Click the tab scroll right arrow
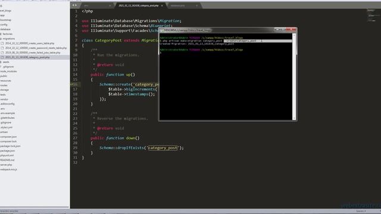381x214 pixels. click(x=76, y=5)
